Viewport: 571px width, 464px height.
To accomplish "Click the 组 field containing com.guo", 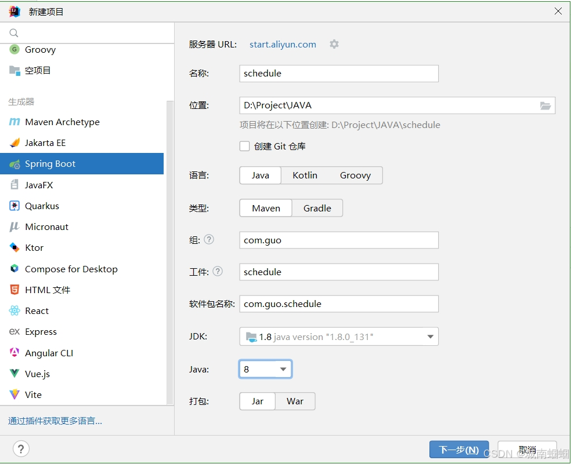I will [x=339, y=240].
